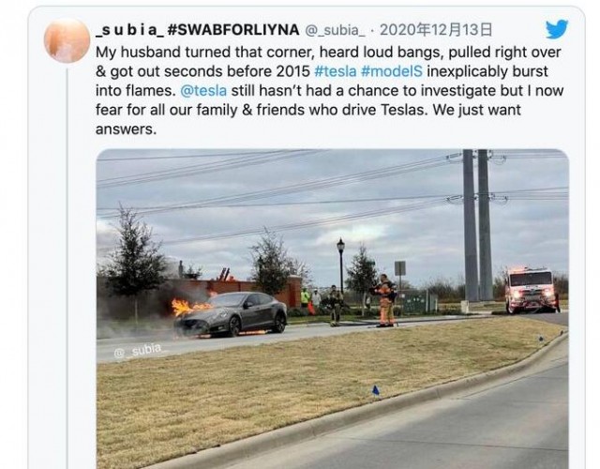Open the _subia_ profile avatar

click(67, 40)
